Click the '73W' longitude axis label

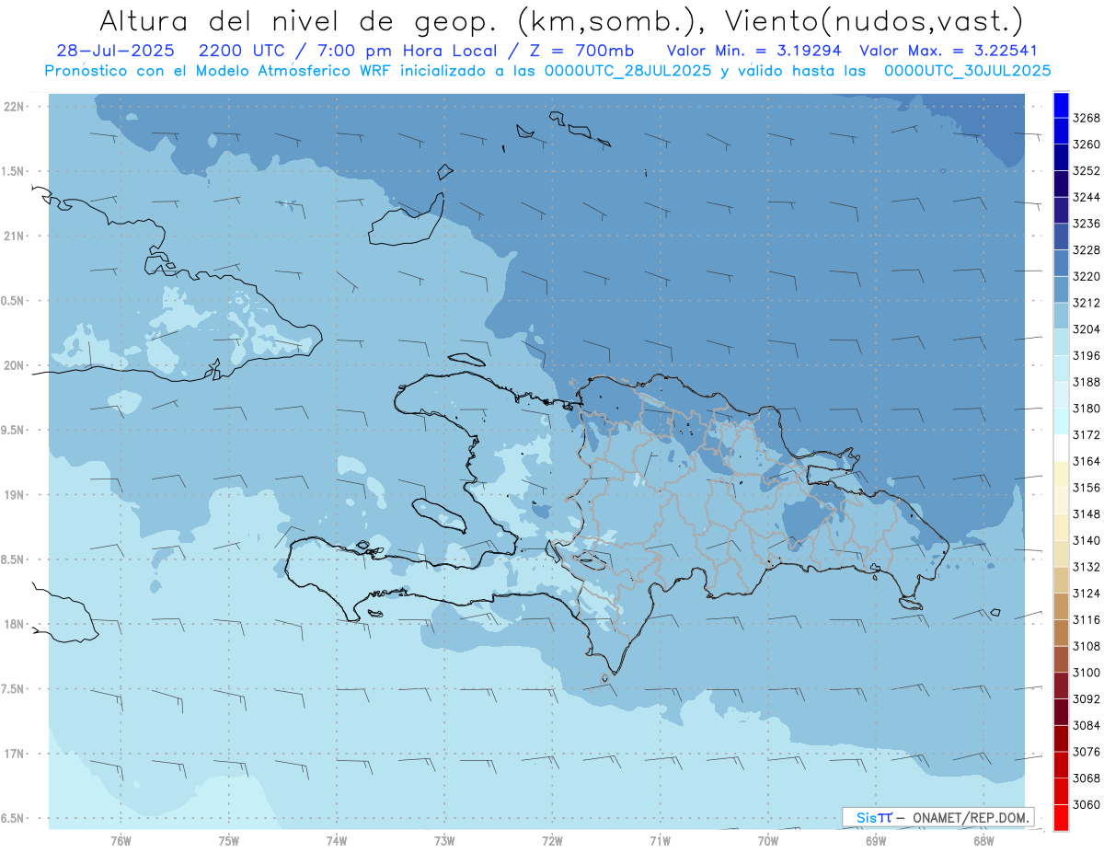[444, 840]
